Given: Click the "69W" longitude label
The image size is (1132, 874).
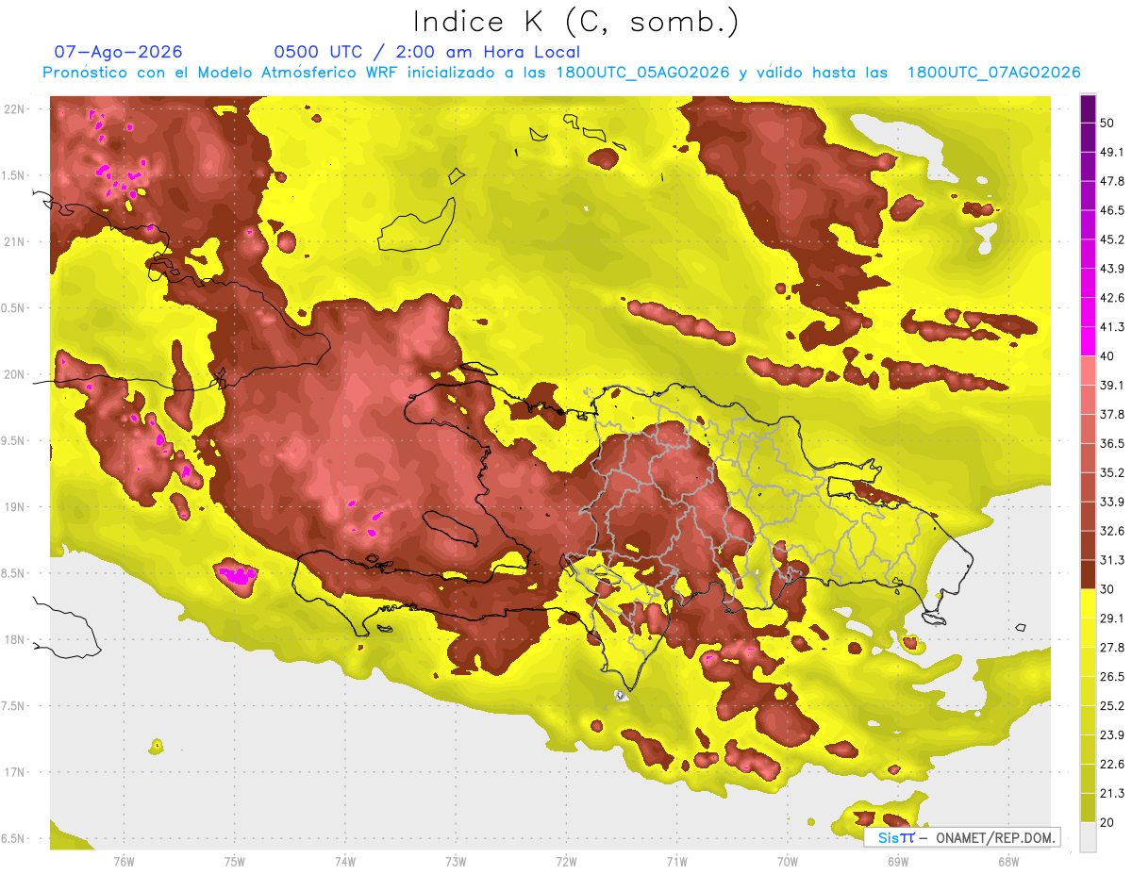Looking at the screenshot, I should [x=898, y=862].
